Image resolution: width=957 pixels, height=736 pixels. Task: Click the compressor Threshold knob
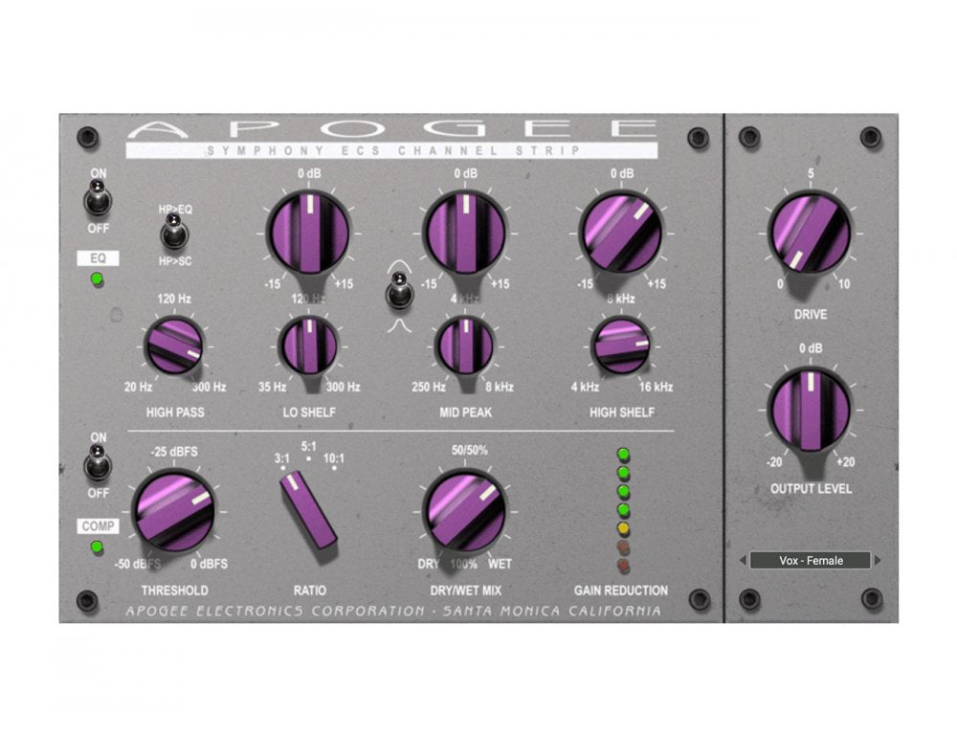(173, 511)
